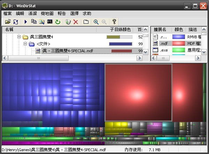Collapse the 真三國無雙4 folder node
This screenshot has height=154, width=209.
click(x=19, y=37)
